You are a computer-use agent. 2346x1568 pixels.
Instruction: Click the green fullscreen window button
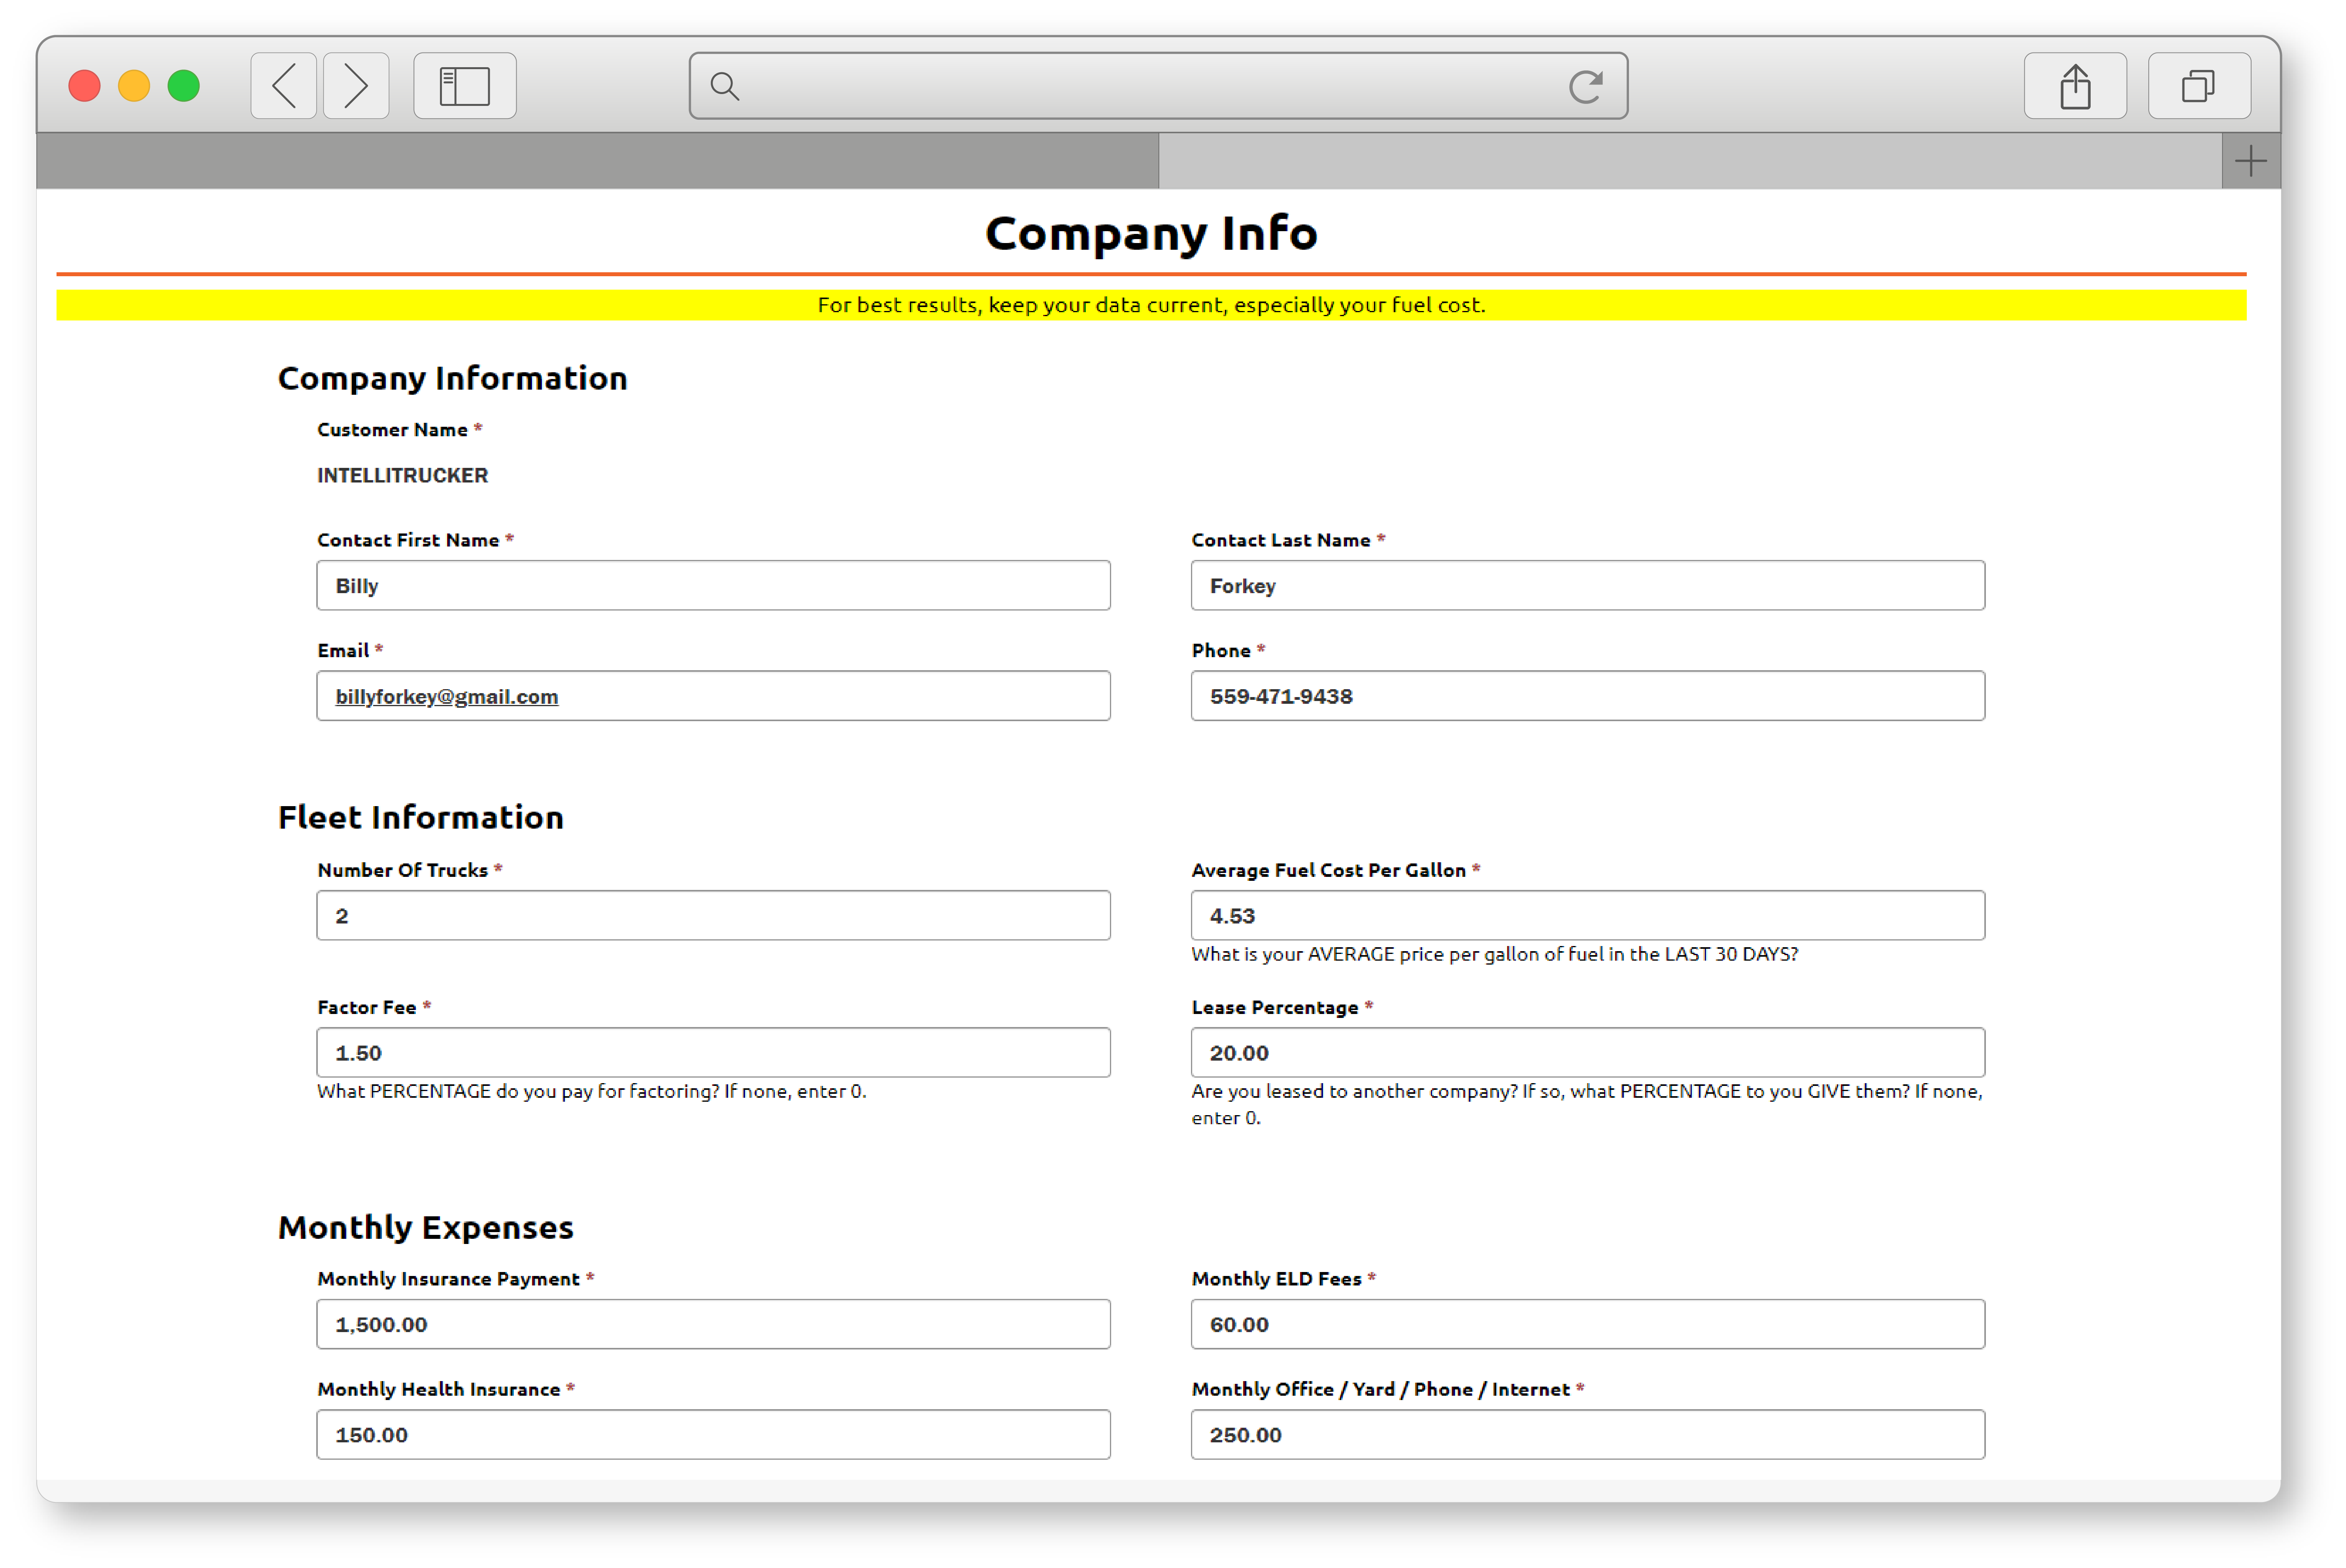[184, 86]
